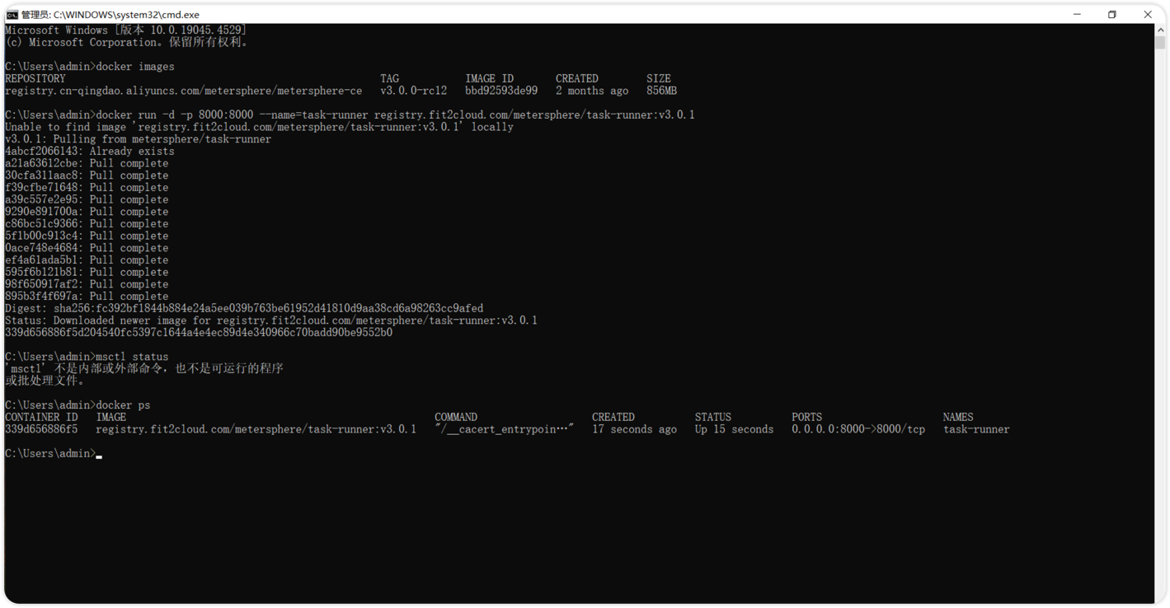The width and height of the screenshot is (1170, 608).
Task: Click the "17 seconds ago" created value
Action: coord(634,429)
